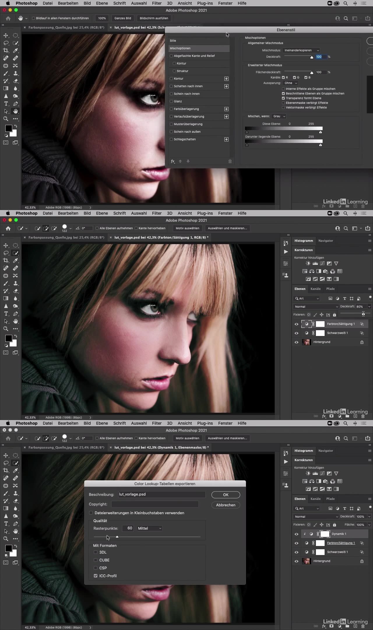Open the Mischmodus dropdown showing Ineinanderkopieren
The height and width of the screenshot is (630, 373).
[x=302, y=50]
